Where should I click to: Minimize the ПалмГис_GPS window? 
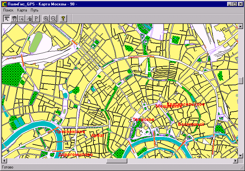pyautogui.click(x=230, y=4)
